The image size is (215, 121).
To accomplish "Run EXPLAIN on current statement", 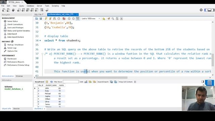I will (54, 18).
